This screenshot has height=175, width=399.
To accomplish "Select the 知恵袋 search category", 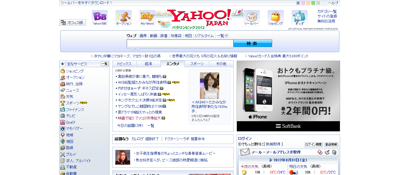I will coord(176,36).
